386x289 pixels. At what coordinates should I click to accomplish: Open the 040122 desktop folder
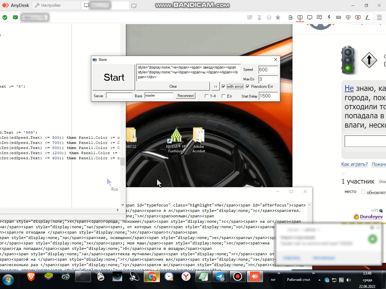(131, 138)
